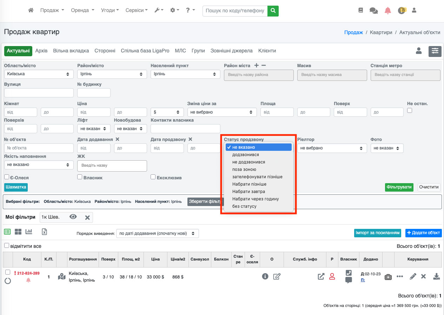
Task: Switch to tile grid view icon
Action: (18, 232)
